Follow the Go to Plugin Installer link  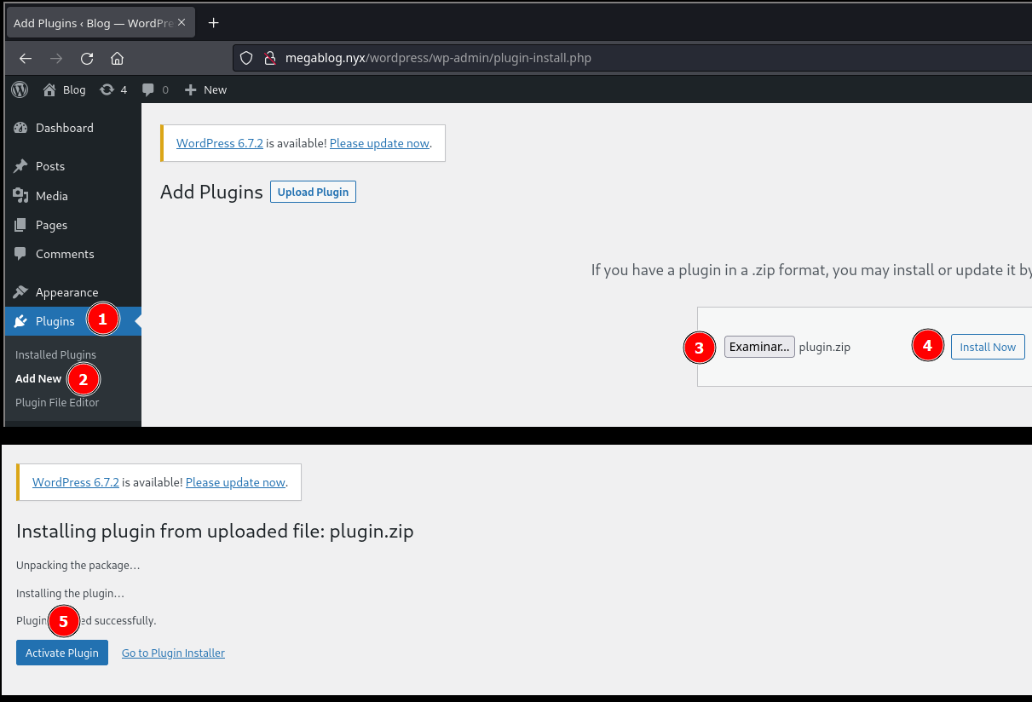click(x=173, y=653)
